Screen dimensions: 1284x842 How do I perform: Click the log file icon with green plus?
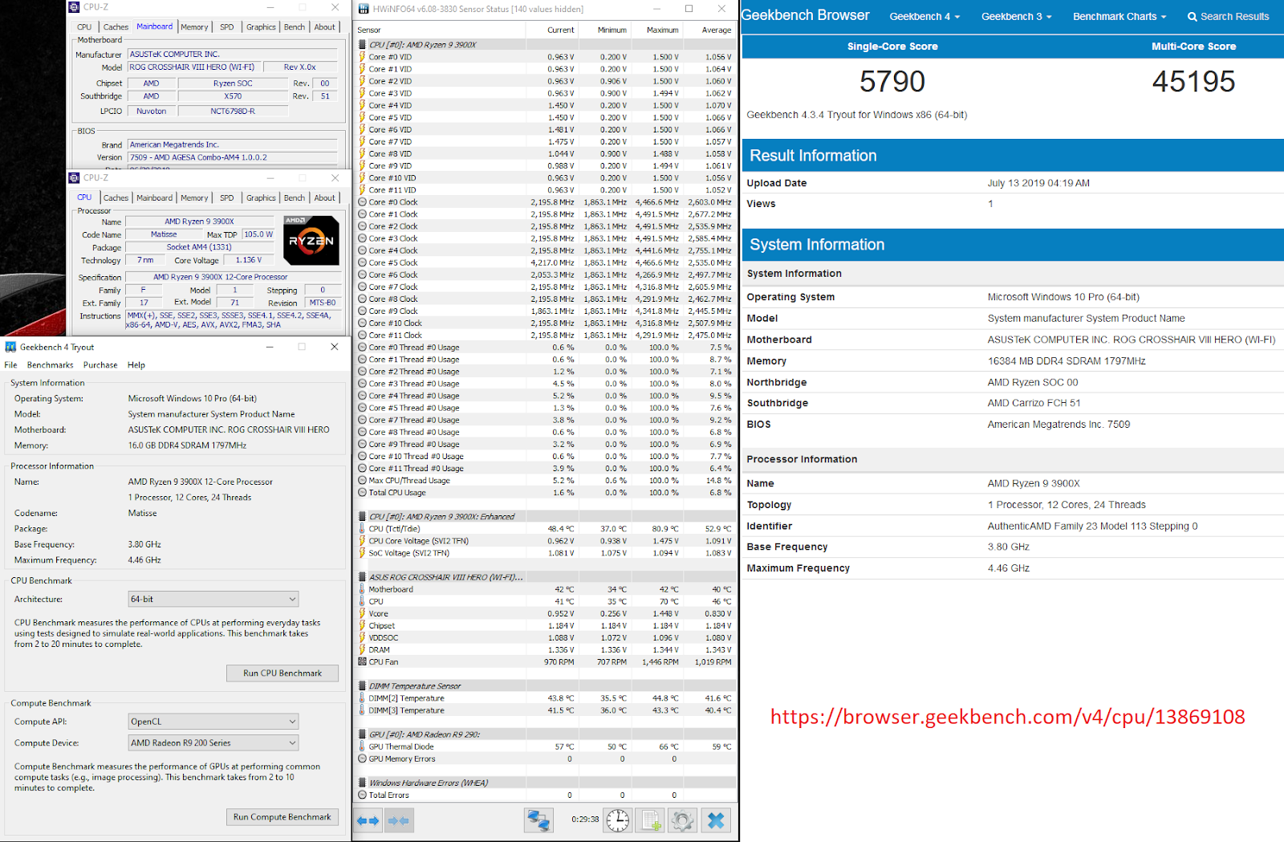(650, 820)
